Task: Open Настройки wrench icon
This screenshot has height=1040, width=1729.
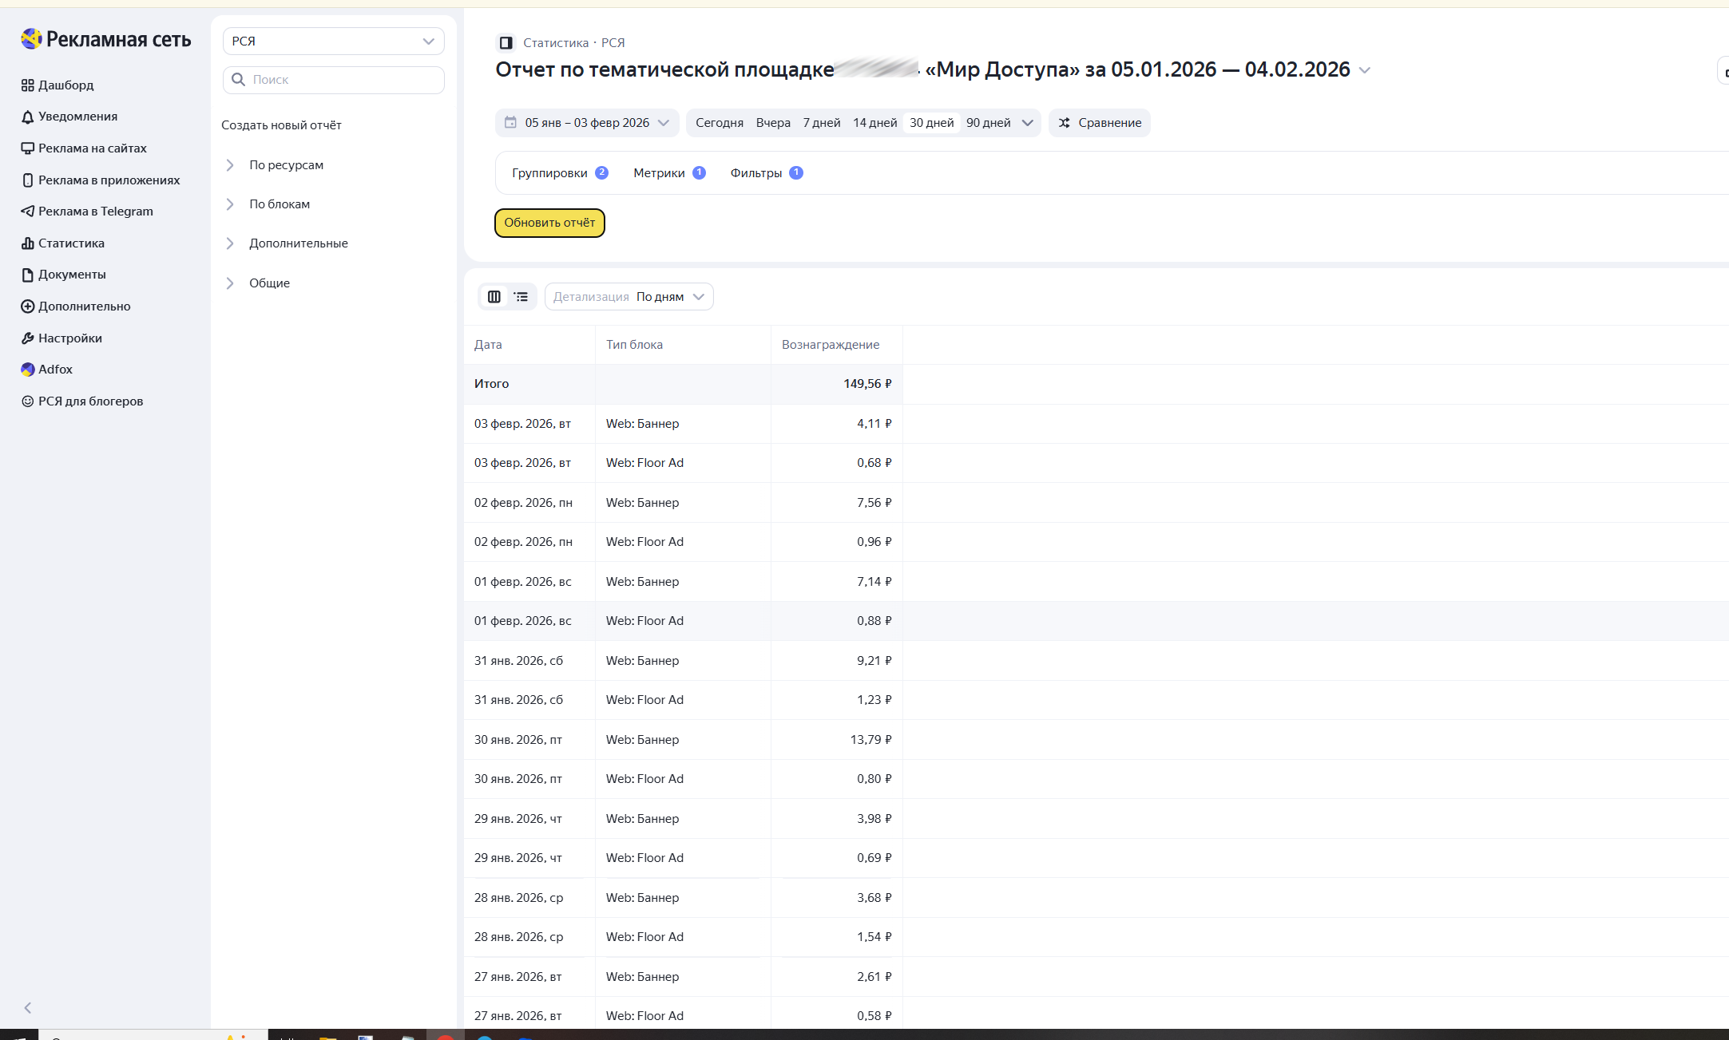Action: click(28, 338)
